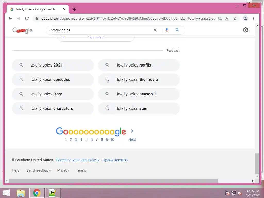Open the Help footer link
The image size is (264, 198).
tap(15, 171)
